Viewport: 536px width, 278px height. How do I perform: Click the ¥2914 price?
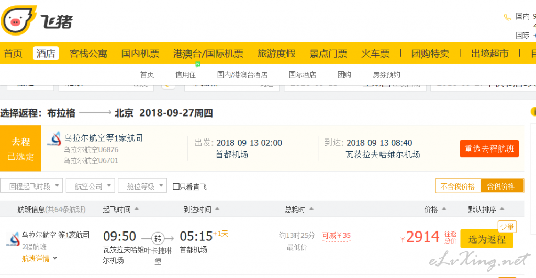pyautogui.click(x=420, y=237)
